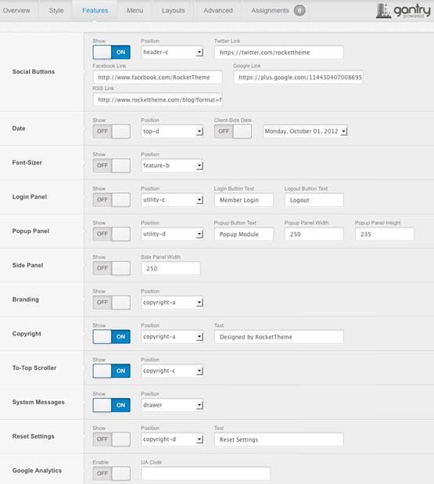Enable the Branding Show toggle
Viewport: 434px width, 484px height.
coord(111,303)
